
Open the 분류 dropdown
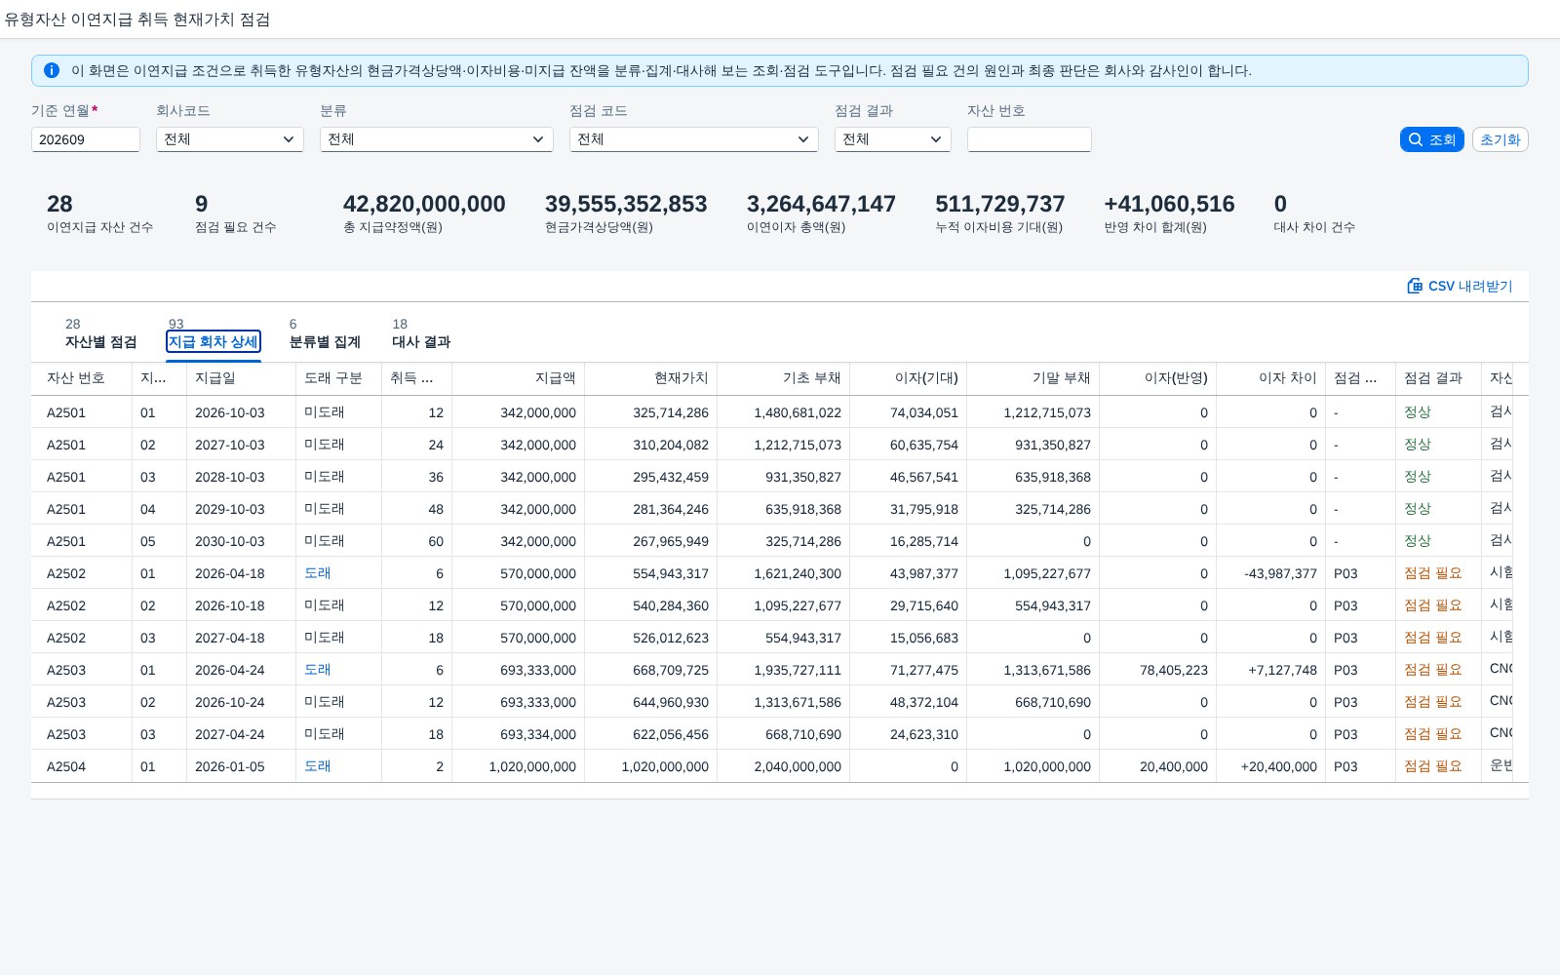point(437,139)
